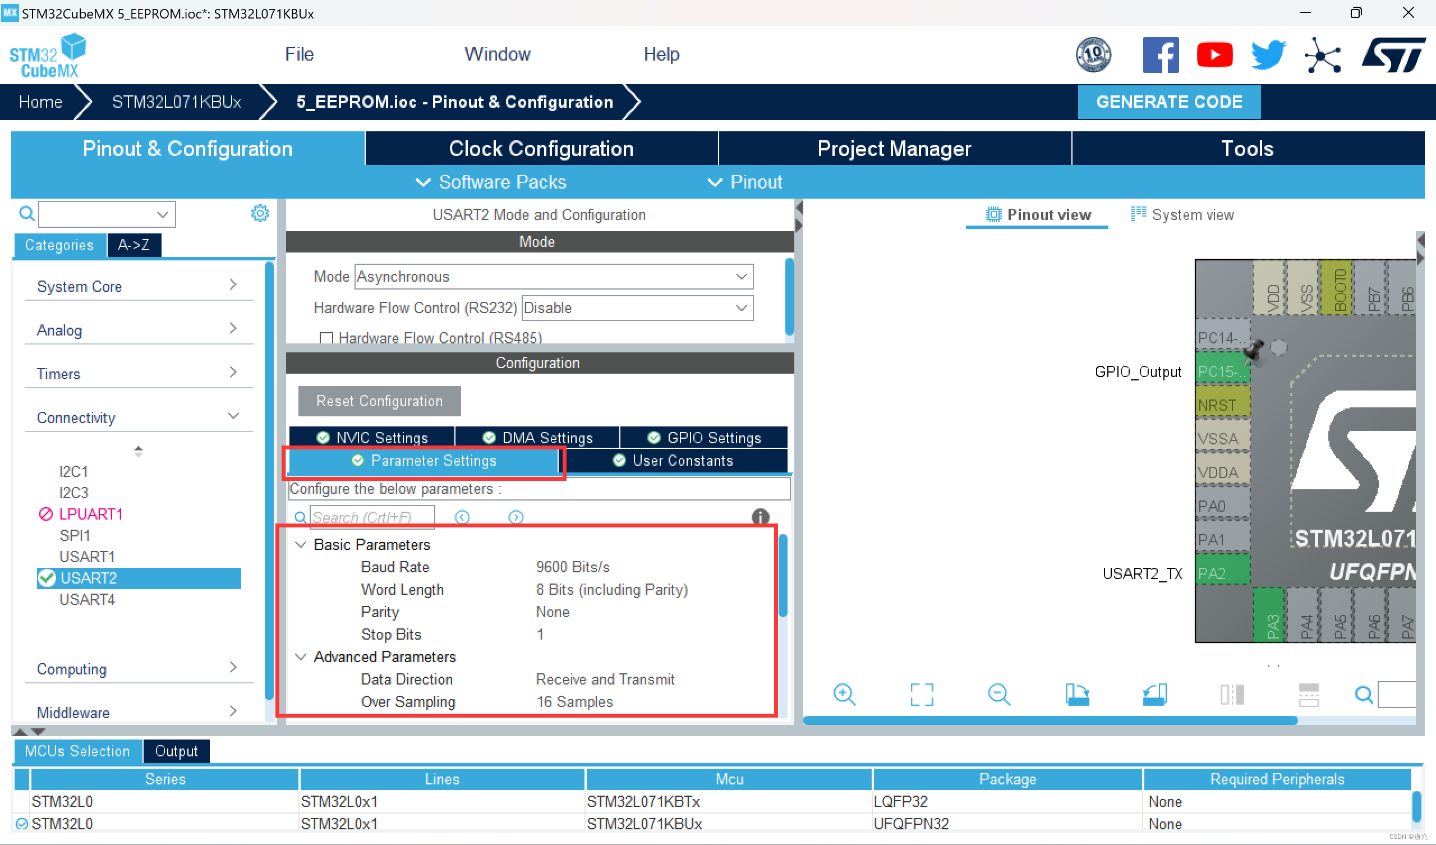This screenshot has width=1436, height=845.
Task: Click the STM32CubeMX logo
Action: pos(48,56)
